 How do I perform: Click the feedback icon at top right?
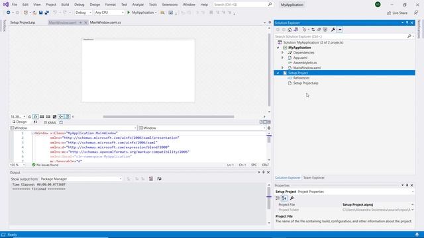click(416, 13)
